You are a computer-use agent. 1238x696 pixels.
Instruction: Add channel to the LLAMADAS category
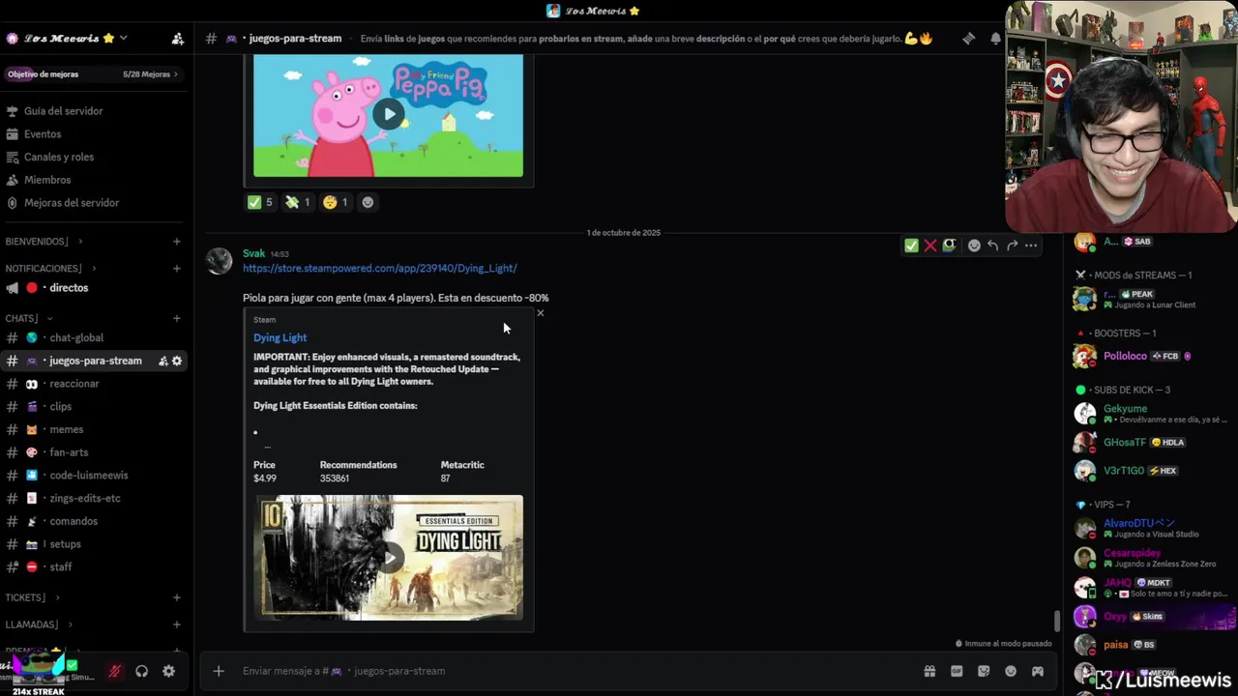click(177, 624)
